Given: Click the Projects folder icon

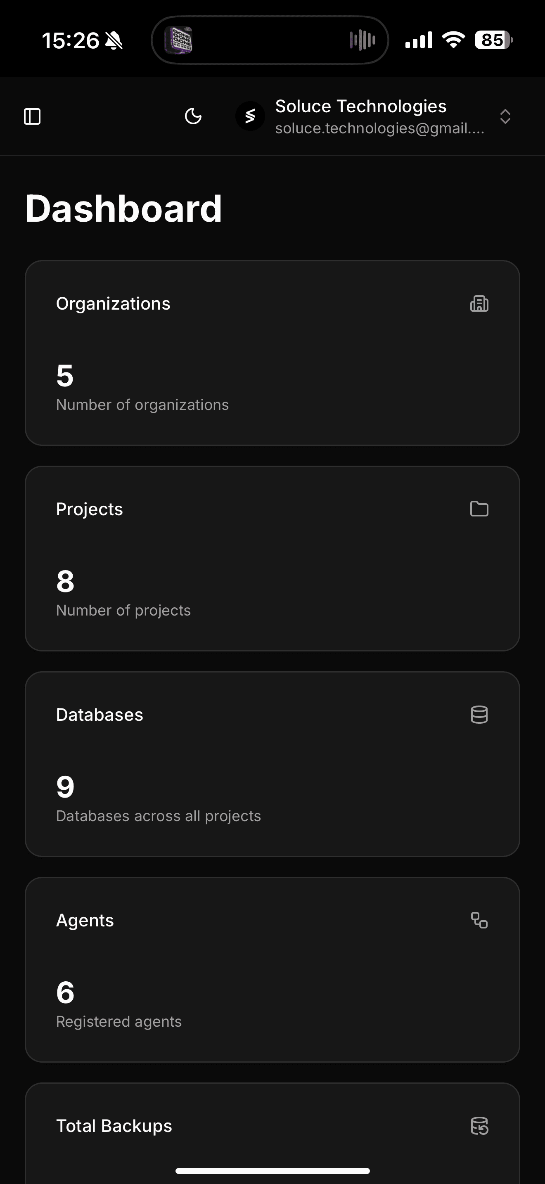Looking at the screenshot, I should [x=479, y=509].
